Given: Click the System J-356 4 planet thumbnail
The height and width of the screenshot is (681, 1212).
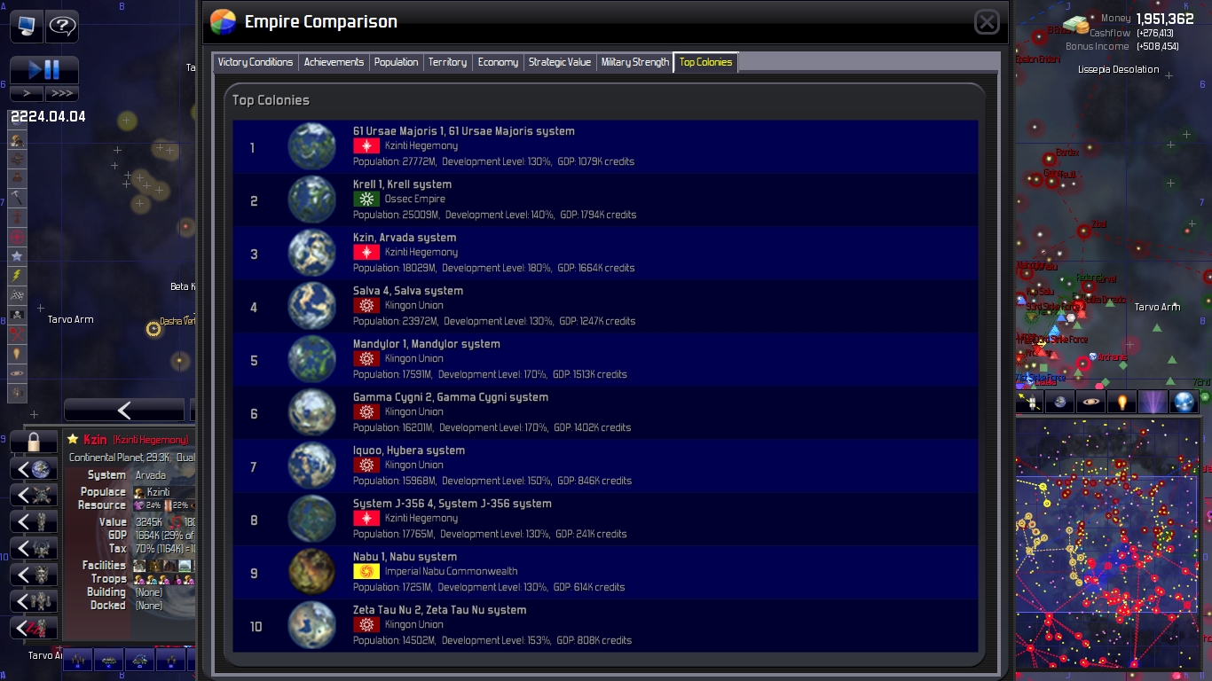Looking at the screenshot, I should point(312,520).
